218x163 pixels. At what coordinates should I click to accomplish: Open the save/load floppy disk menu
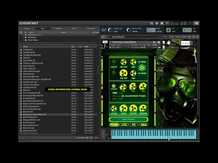click(x=152, y=23)
